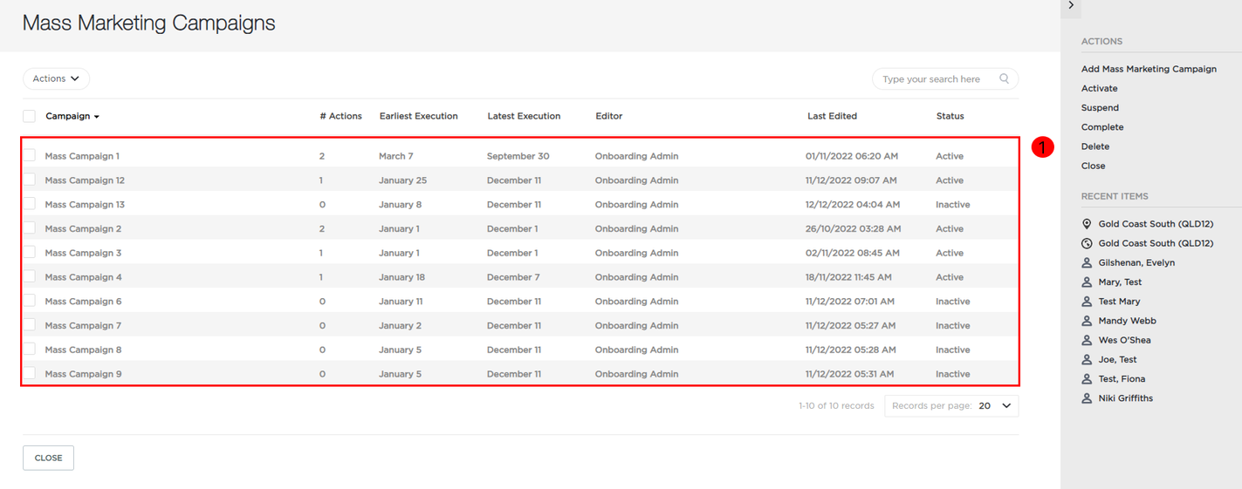Open Mandy Webb person record
The width and height of the screenshot is (1242, 489).
[1118, 321]
